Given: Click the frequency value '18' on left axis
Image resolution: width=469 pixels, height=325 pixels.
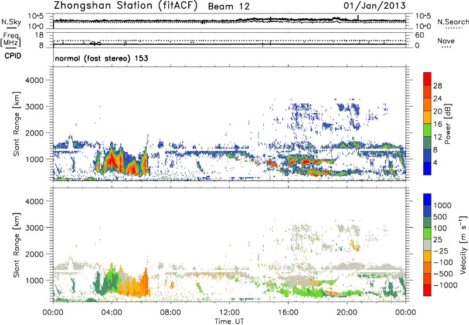Looking at the screenshot, I should (x=39, y=35).
